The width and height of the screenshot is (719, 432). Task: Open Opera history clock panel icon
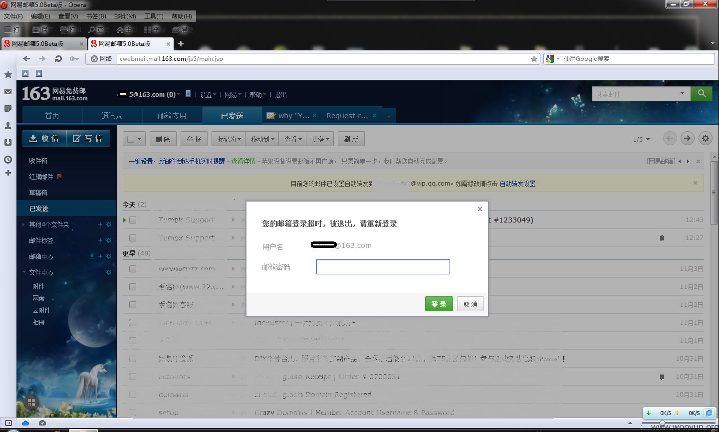click(x=8, y=160)
